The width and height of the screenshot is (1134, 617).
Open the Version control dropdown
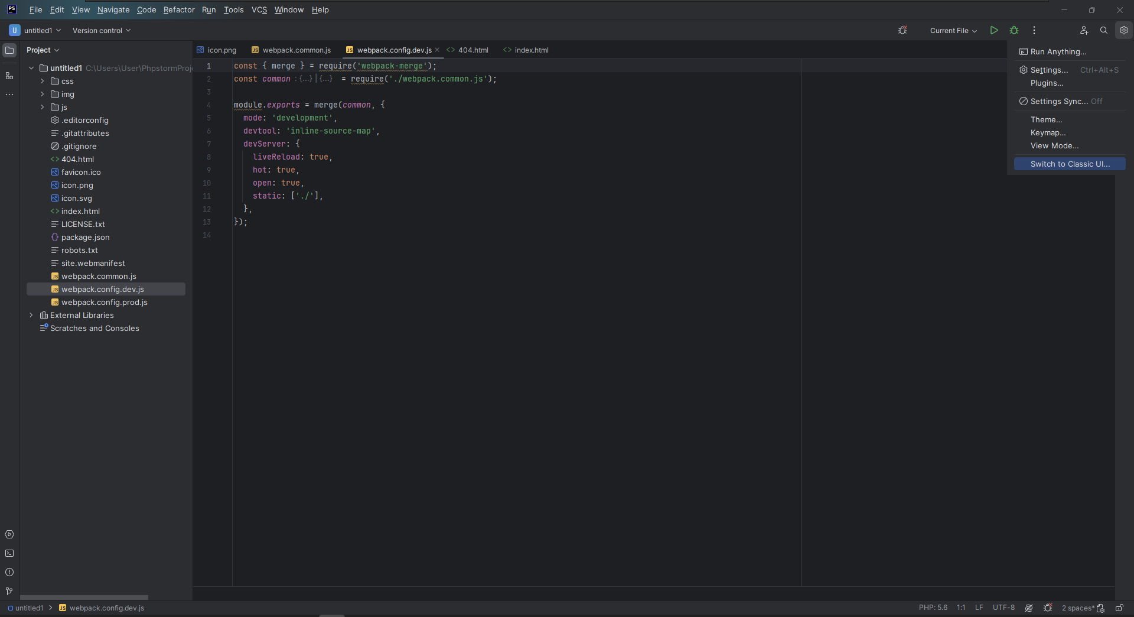(101, 30)
